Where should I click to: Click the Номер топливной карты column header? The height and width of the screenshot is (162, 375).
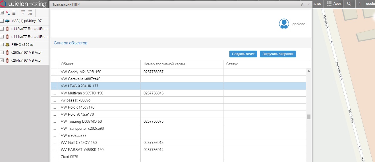tap(164, 64)
